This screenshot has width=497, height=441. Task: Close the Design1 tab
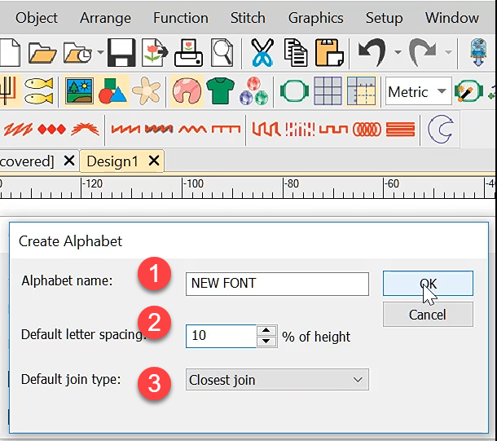152,161
